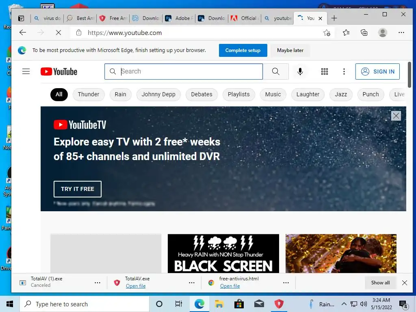View site information lock icon
This screenshot has width=416, height=312.
pyautogui.click(x=79, y=32)
